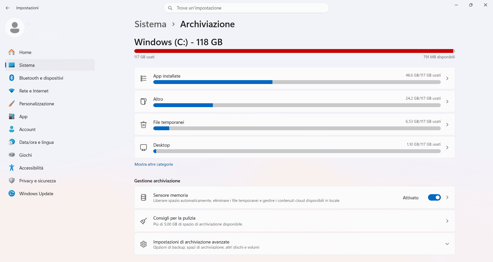
Task: Select Personalizzazione in the sidebar
Action: pyautogui.click(x=36, y=104)
